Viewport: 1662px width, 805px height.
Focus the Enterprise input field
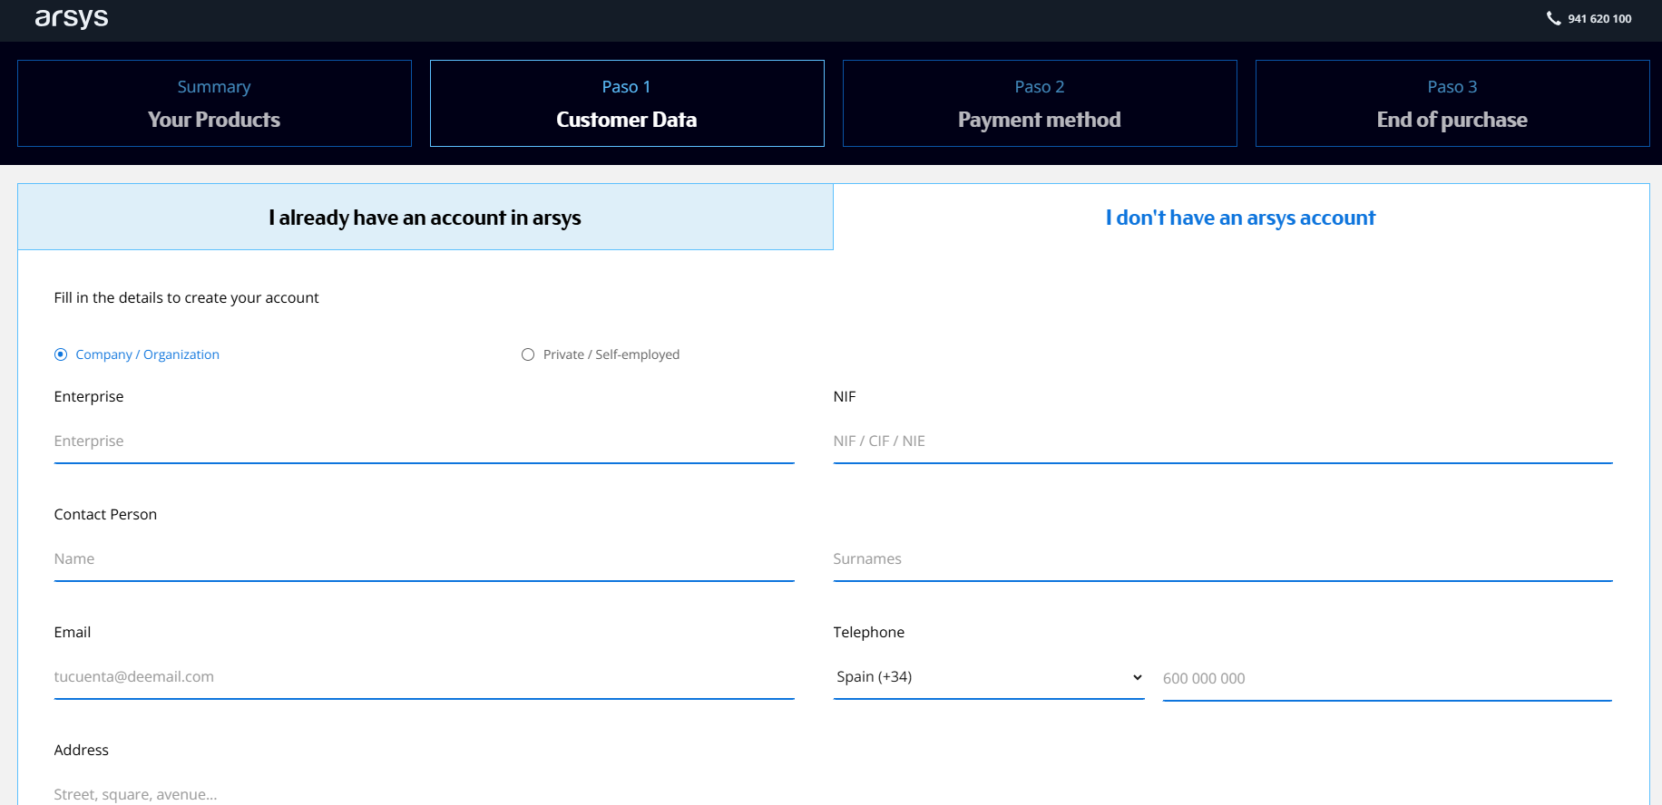coord(424,441)
